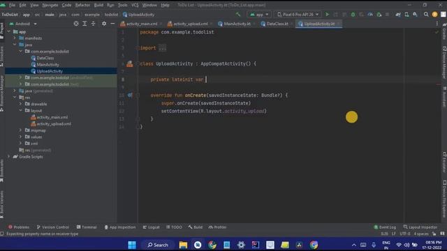Collapse the java folder arrow
Viewport: 447px width, 251px height.
tap(15, 45)
